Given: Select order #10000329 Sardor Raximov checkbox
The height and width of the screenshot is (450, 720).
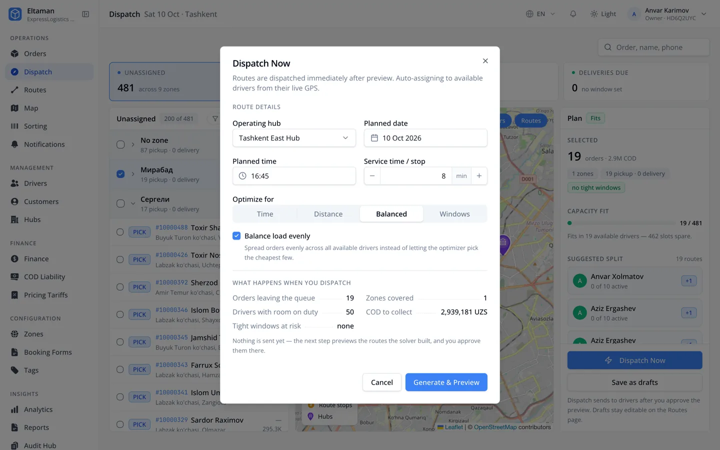Looking at the screenshot, I should [120, 424].
